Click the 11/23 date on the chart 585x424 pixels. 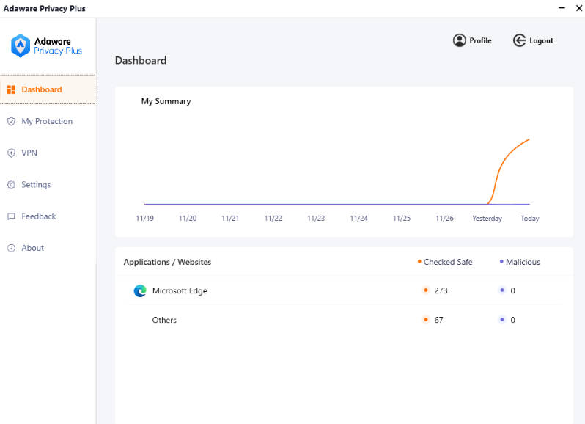click(x=316, y=219)
